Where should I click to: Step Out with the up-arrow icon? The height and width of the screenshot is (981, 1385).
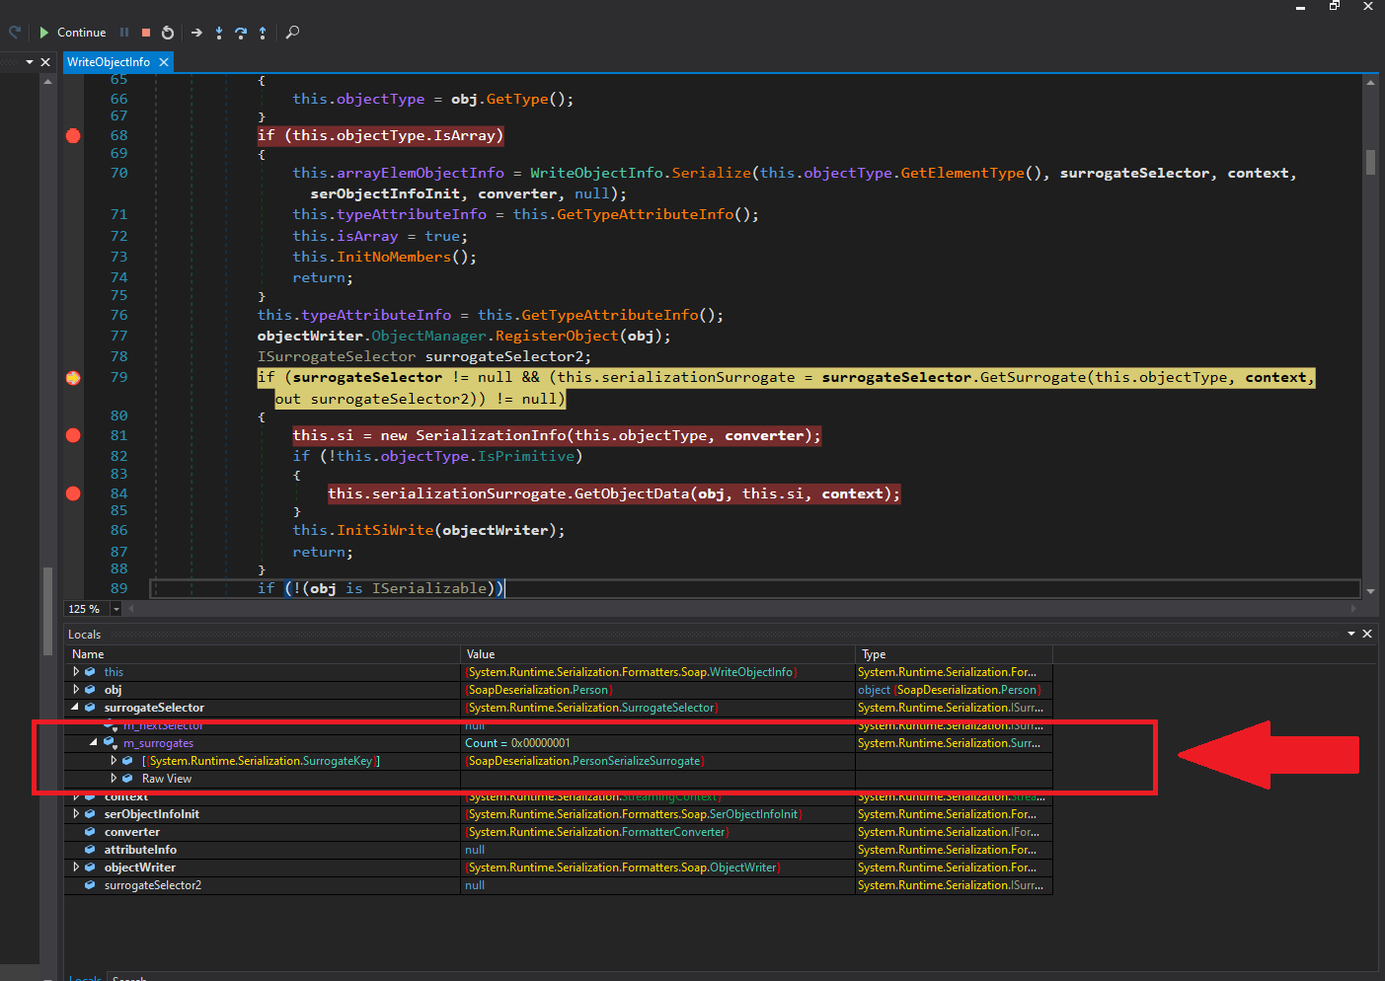pyautogui.click(x=263, y=33)
